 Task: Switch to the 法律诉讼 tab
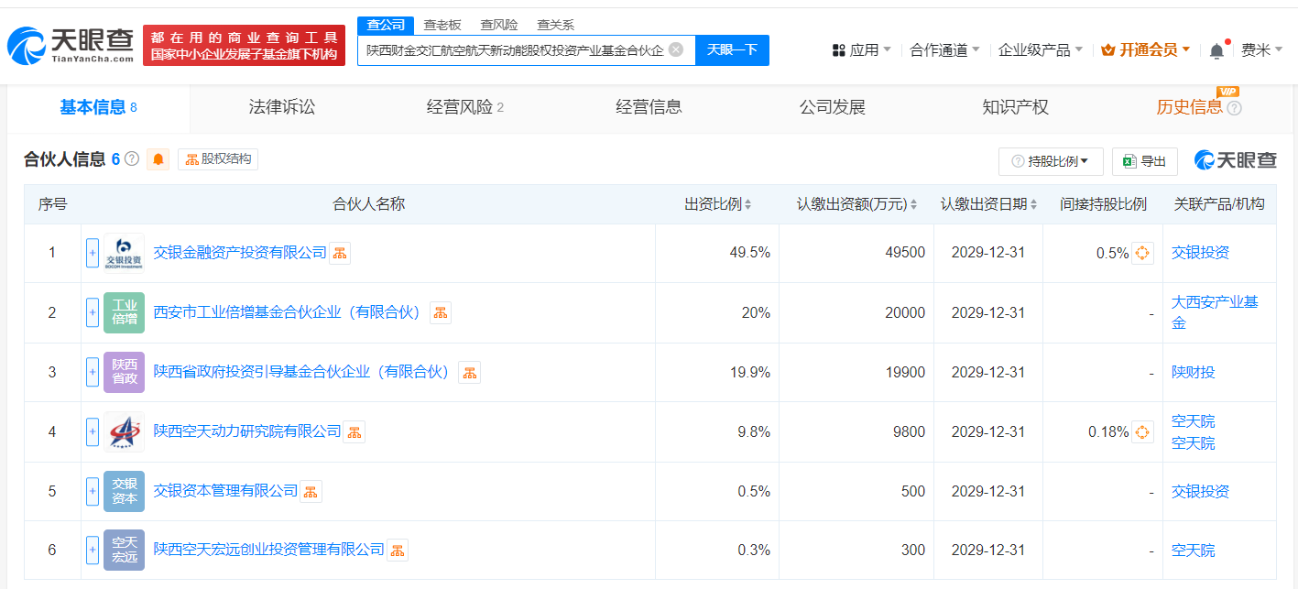[282, 107]
